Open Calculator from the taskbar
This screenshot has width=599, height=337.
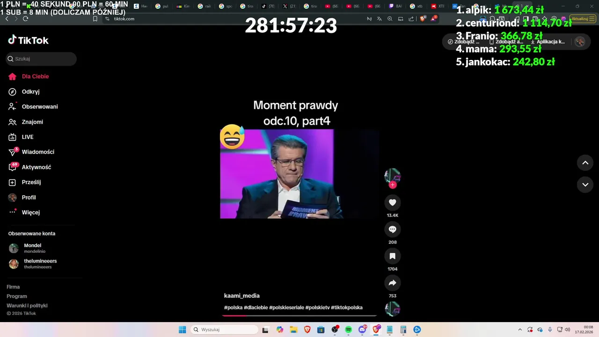[403, 330]
